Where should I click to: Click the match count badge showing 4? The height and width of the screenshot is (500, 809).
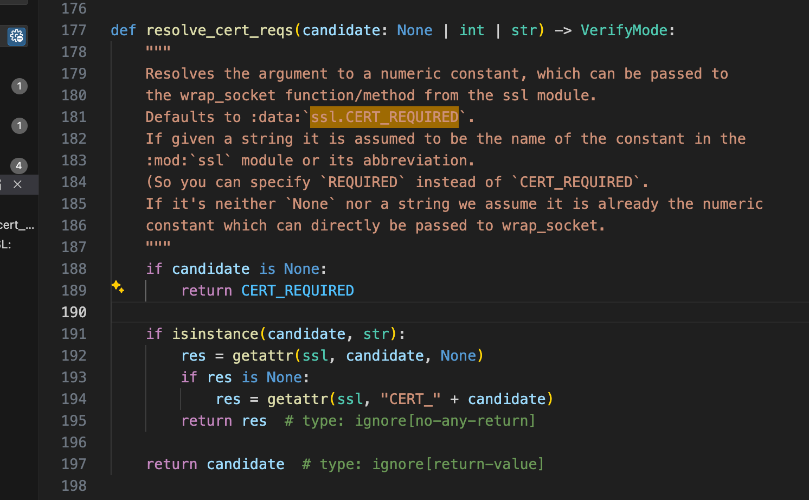(19, 165)
